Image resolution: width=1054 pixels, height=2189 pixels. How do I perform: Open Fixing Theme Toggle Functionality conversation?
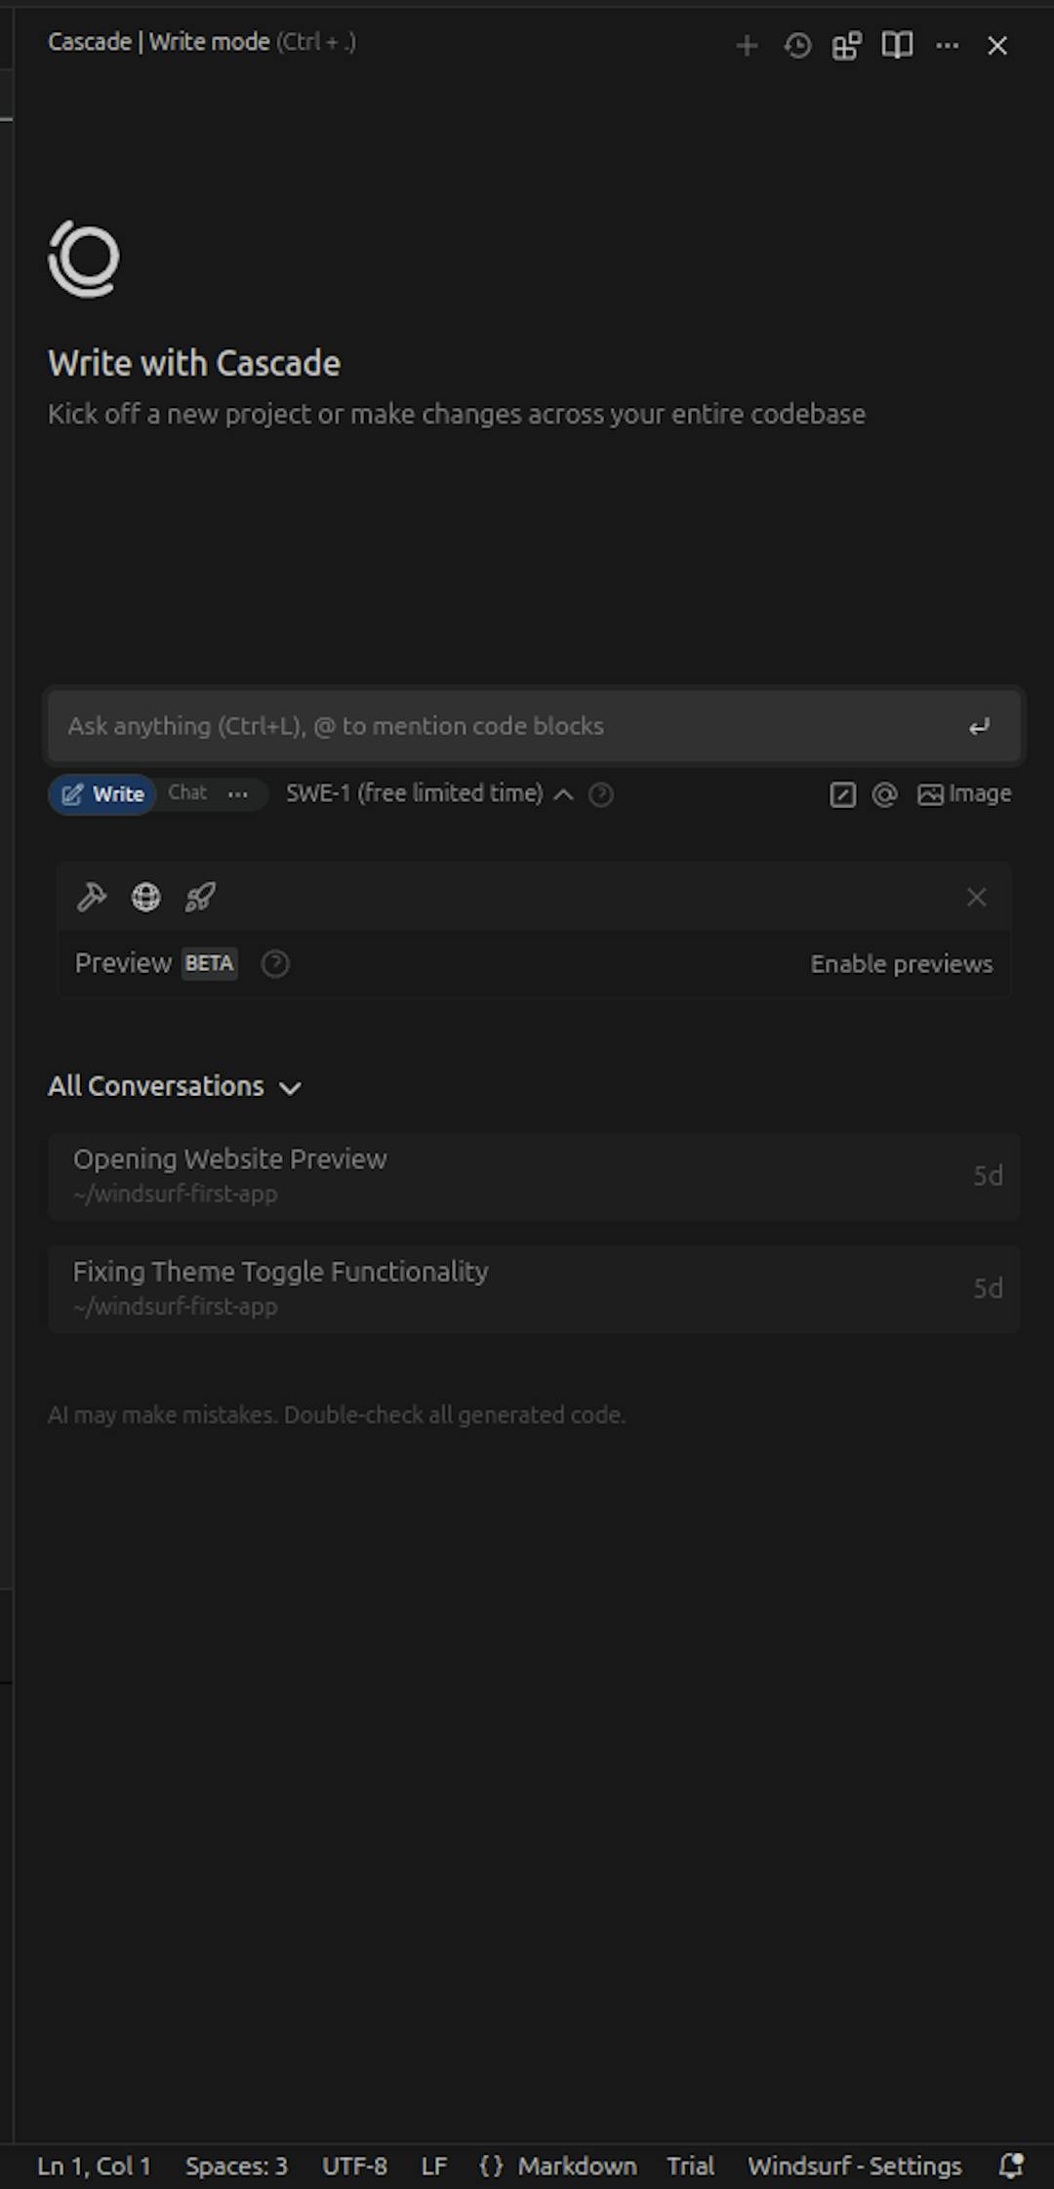point(534,1288)
